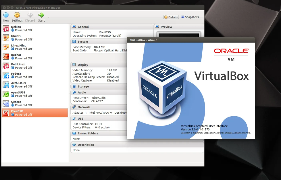Image resolution: width=281 pixels, height=180 pixels.
Task: Select Kali Linux in the VM list
Action: [x=35, y=66]
